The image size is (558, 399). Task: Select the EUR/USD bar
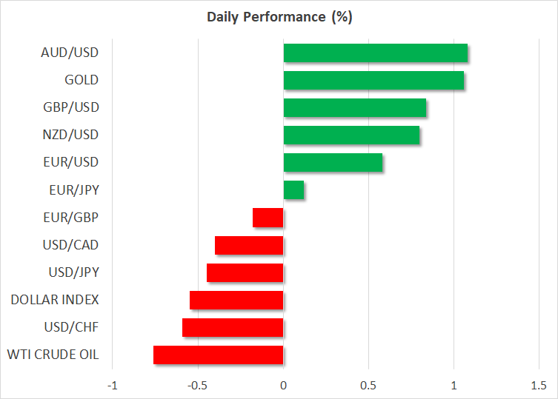click(333, 162)
